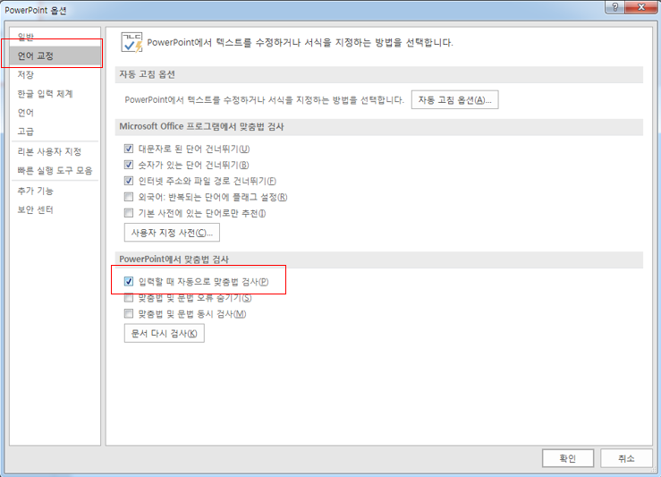This screenshot has width=661, height=477.
Task: Toggle 입력할 때 자동으로 맞춤법 검사 checkbox
Action: click(x=129, y=281)
